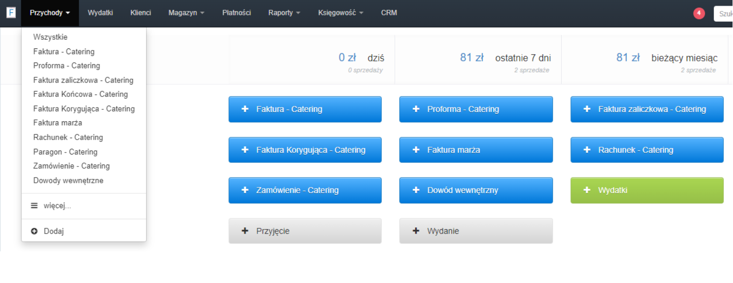Expand the Magazyn dropdown in navbar
Viewport: 733px width, 283px height.
(x=186, y=13)
